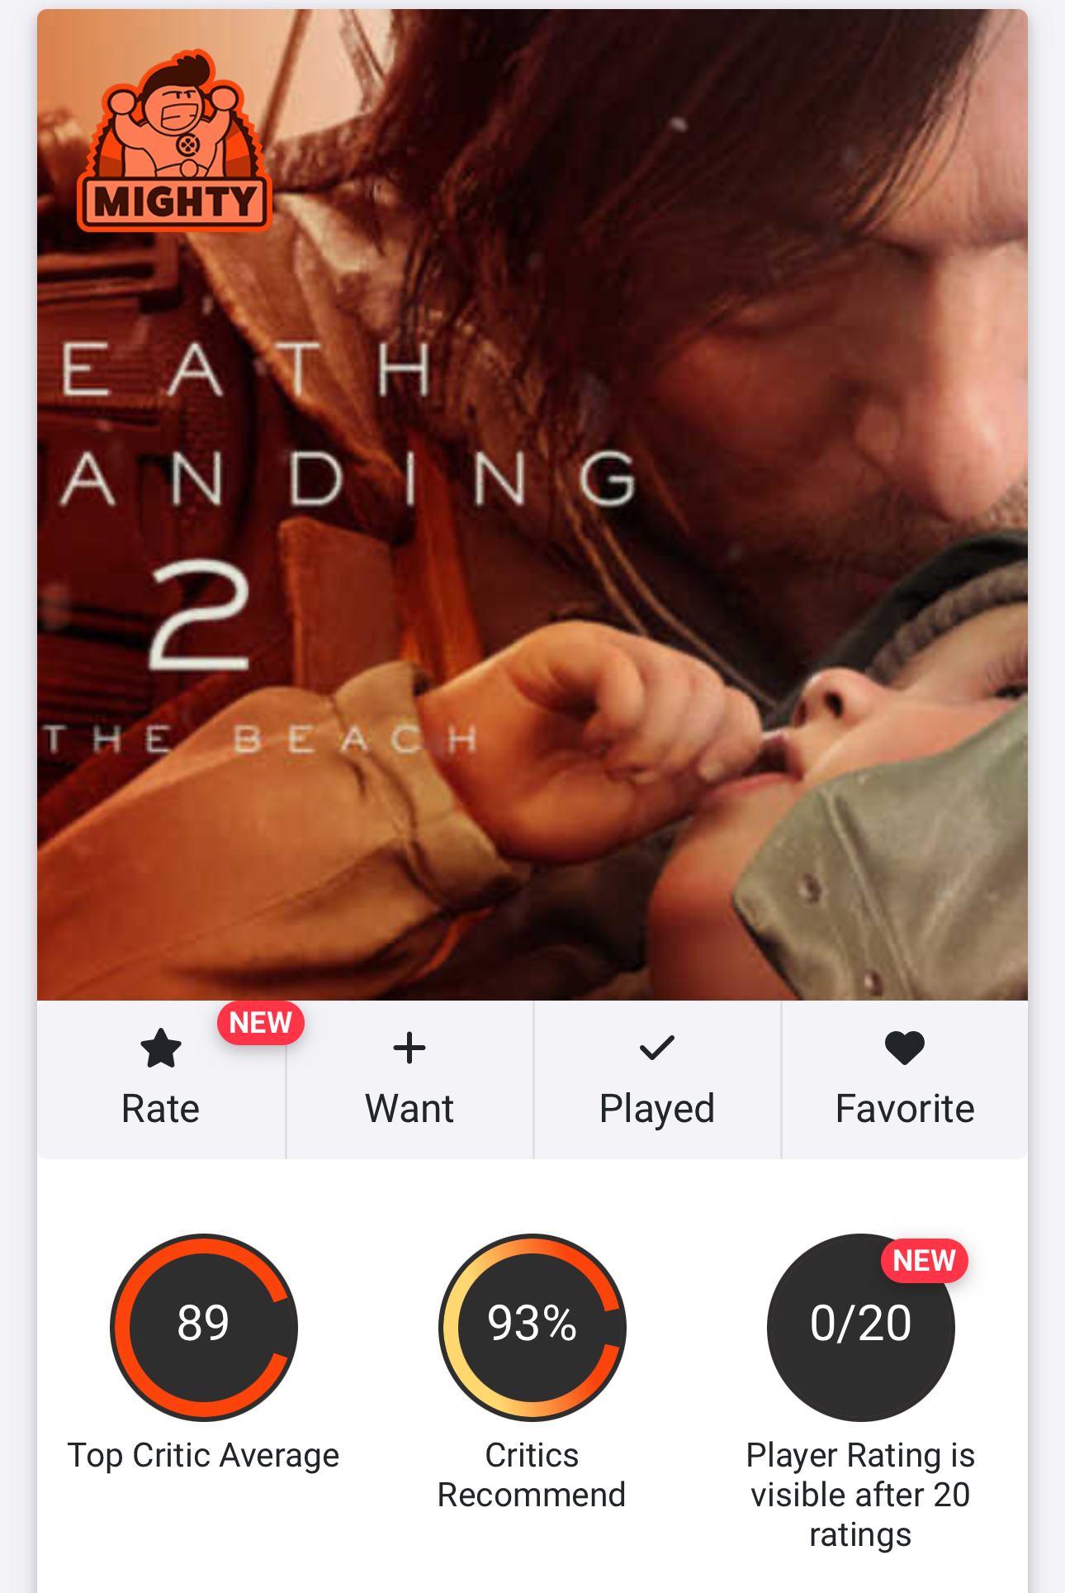
Task: Tap the star Rate icon
Action: 161,1049
